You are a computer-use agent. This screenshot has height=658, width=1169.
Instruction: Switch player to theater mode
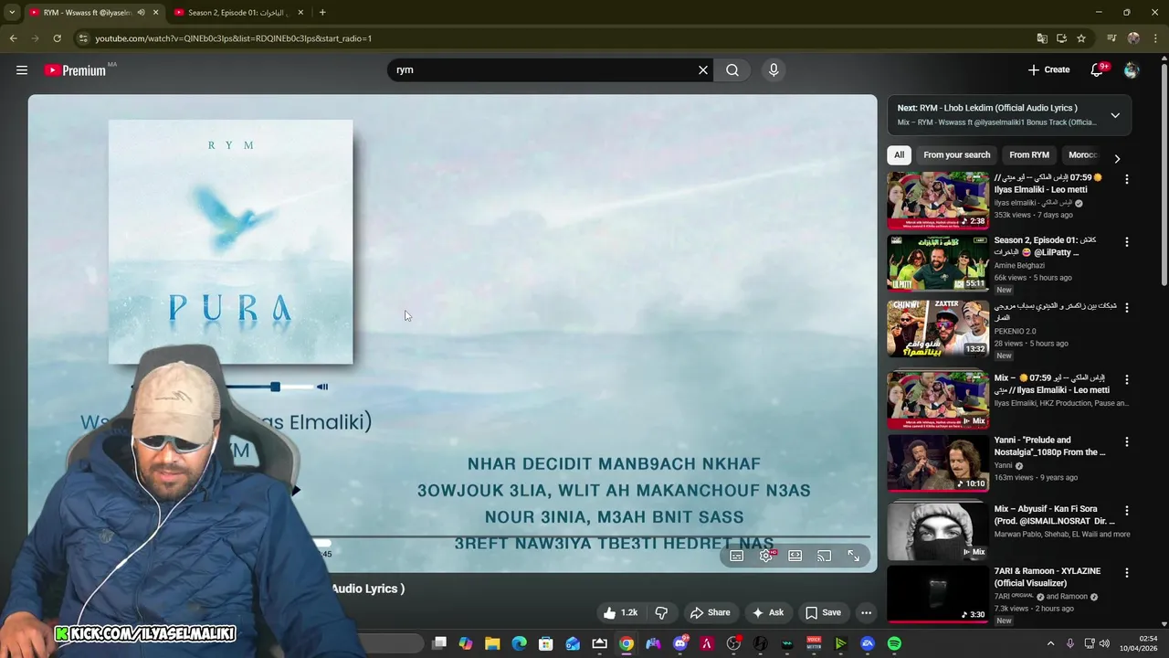795,556
